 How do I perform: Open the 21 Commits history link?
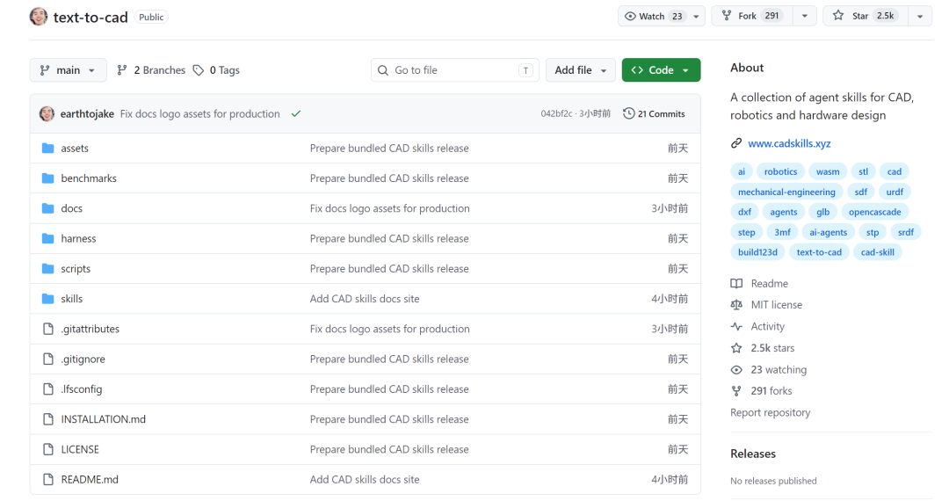tap(655, 113)
